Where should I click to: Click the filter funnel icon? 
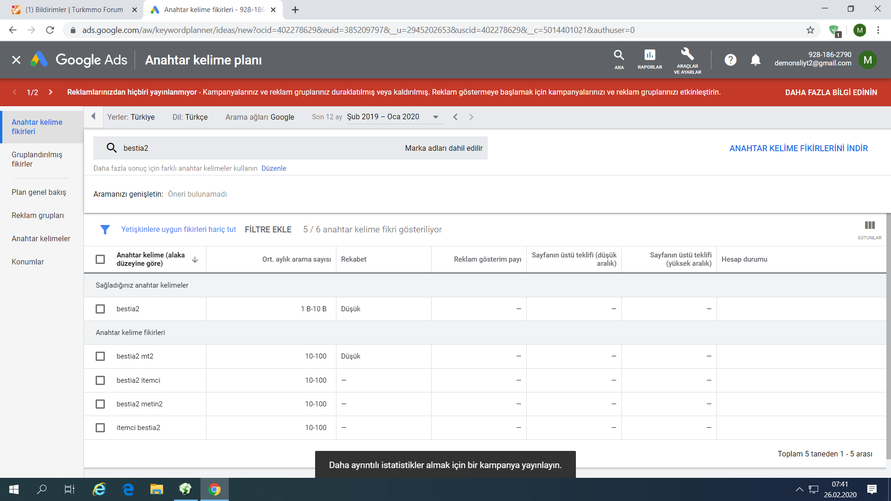105,230
